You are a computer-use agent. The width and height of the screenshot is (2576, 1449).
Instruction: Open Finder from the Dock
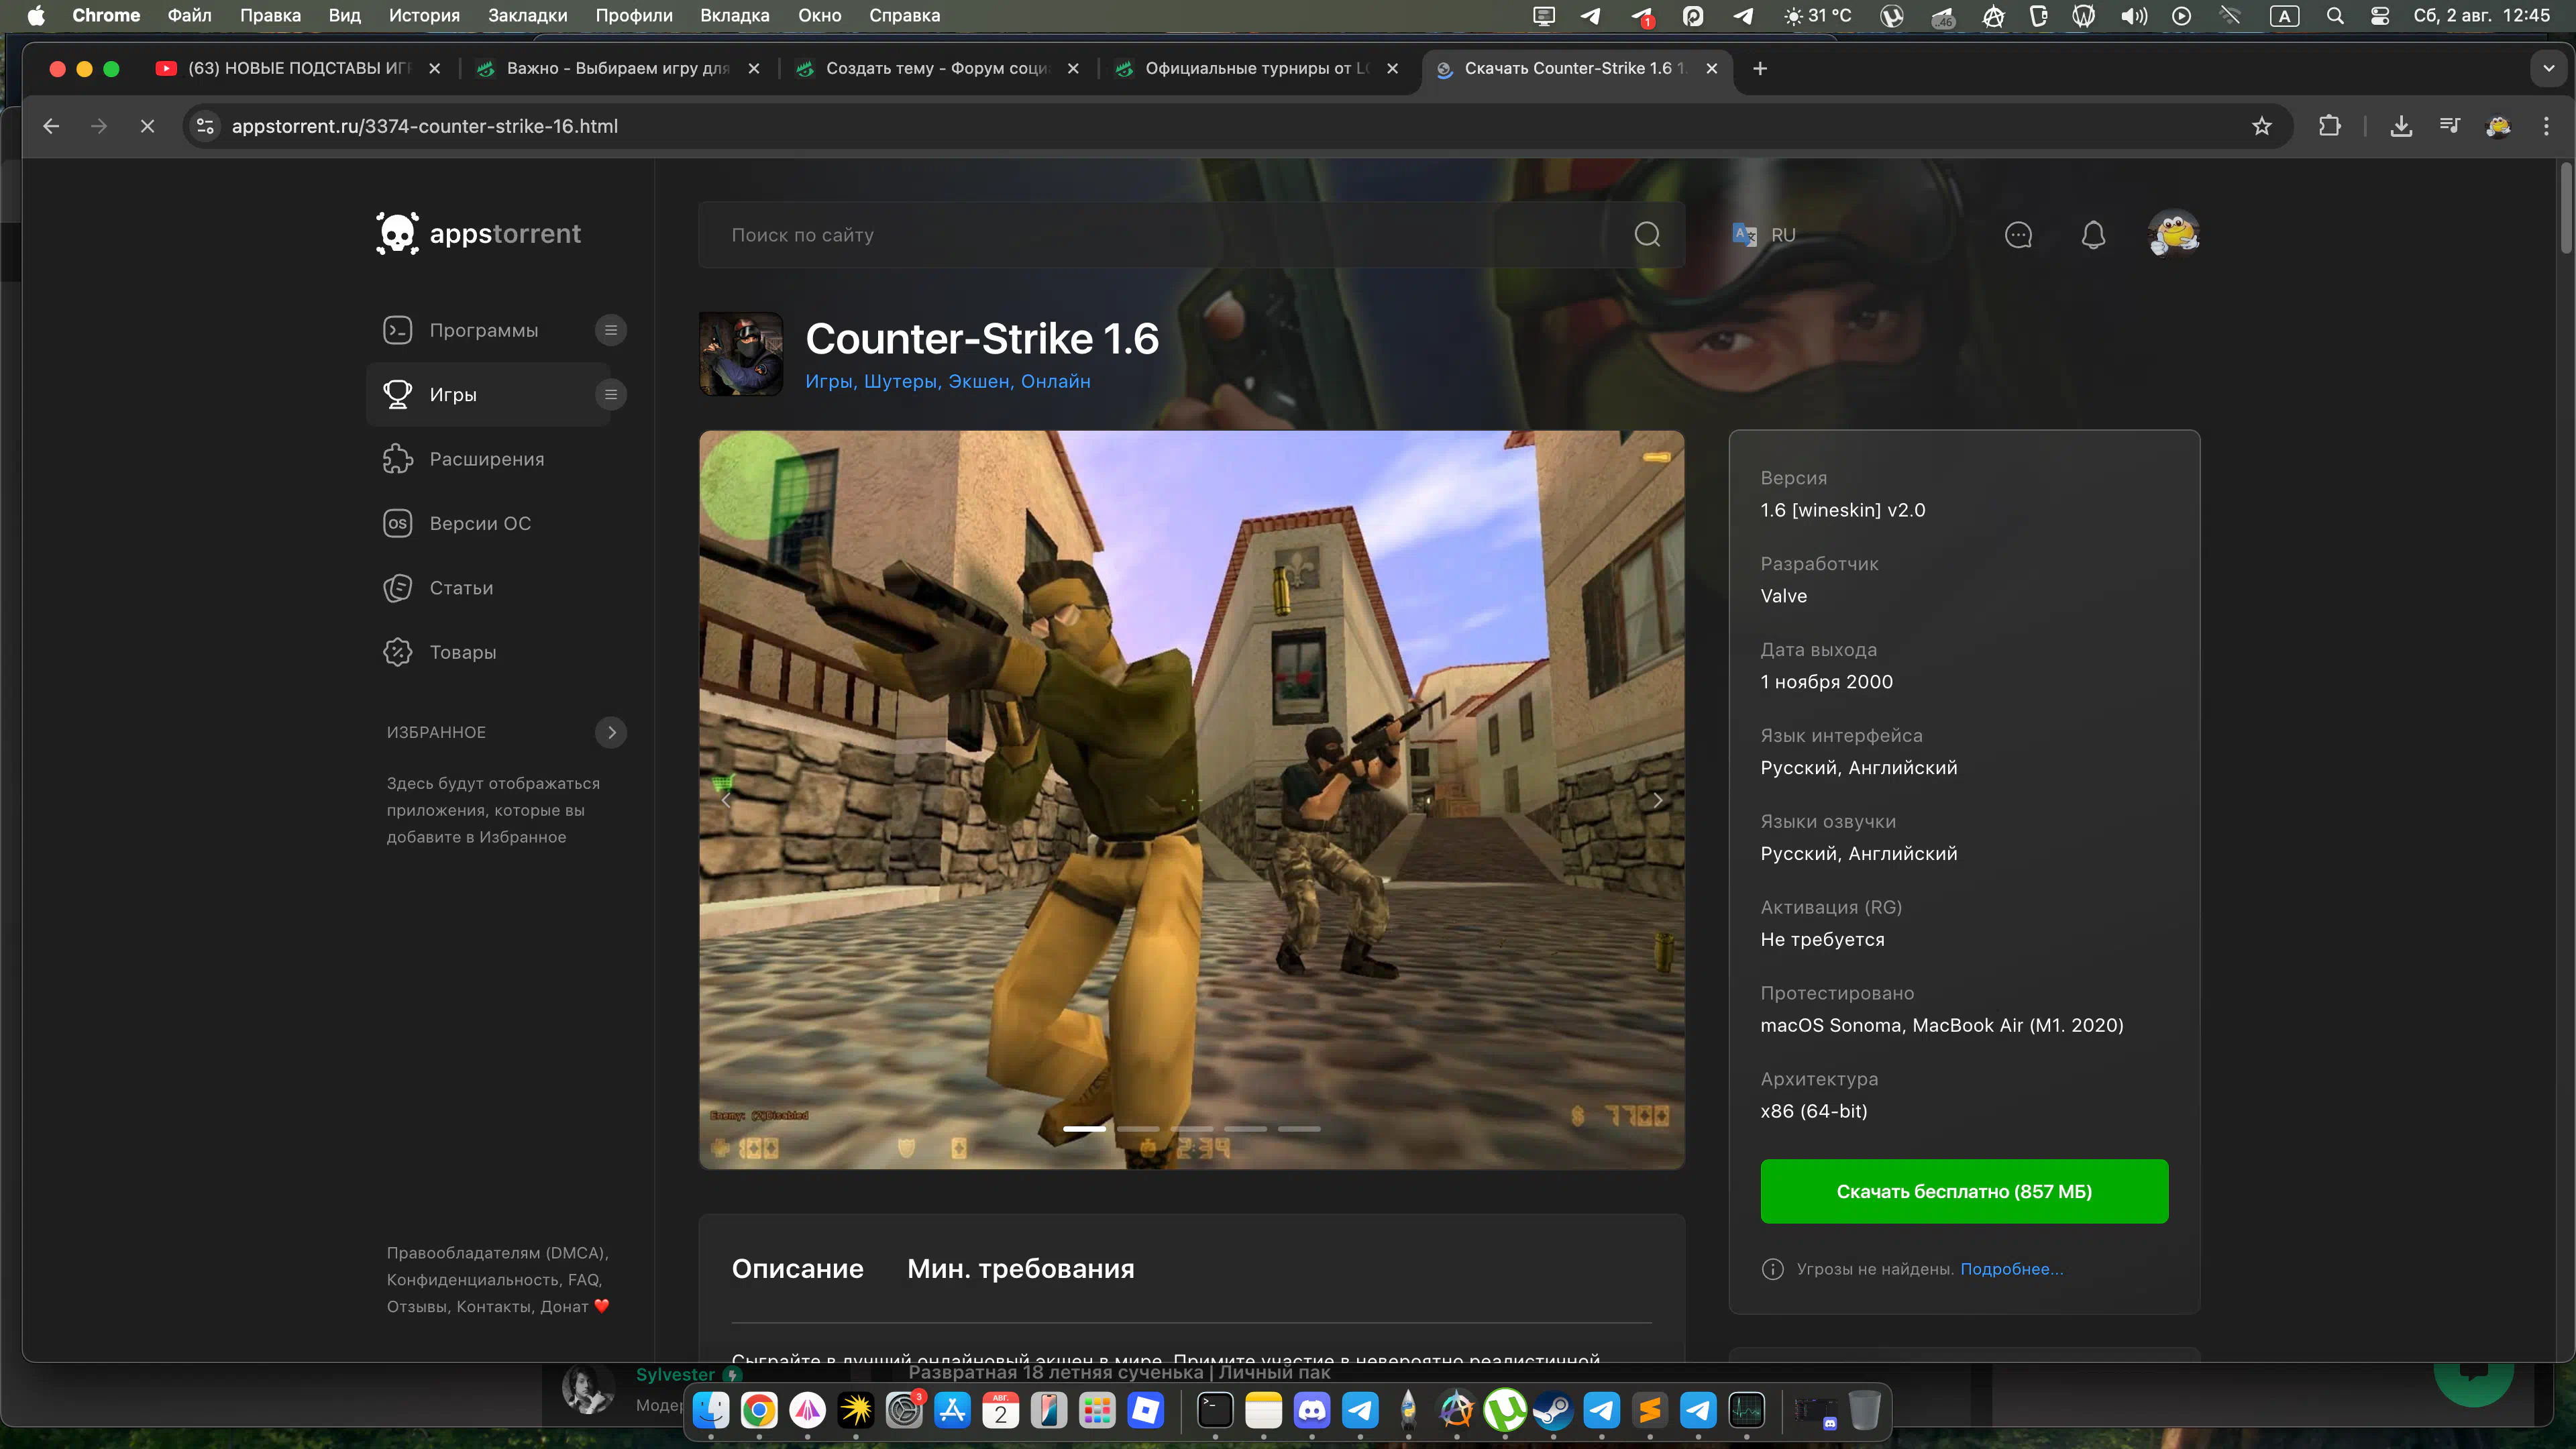point(711,1410)
